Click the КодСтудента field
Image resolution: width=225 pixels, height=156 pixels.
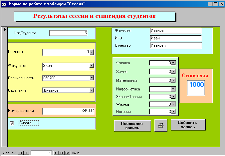point(68,33)
